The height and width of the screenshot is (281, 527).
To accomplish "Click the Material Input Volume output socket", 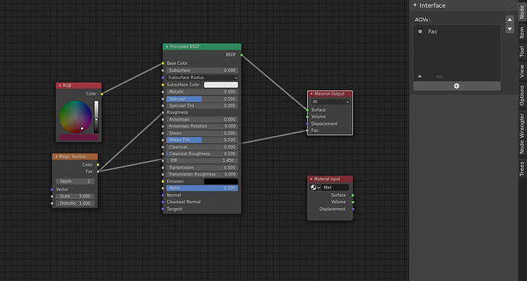I will (x=353, y=202).
